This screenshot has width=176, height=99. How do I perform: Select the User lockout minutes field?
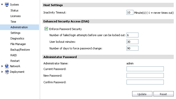click(x=132, y=42)
